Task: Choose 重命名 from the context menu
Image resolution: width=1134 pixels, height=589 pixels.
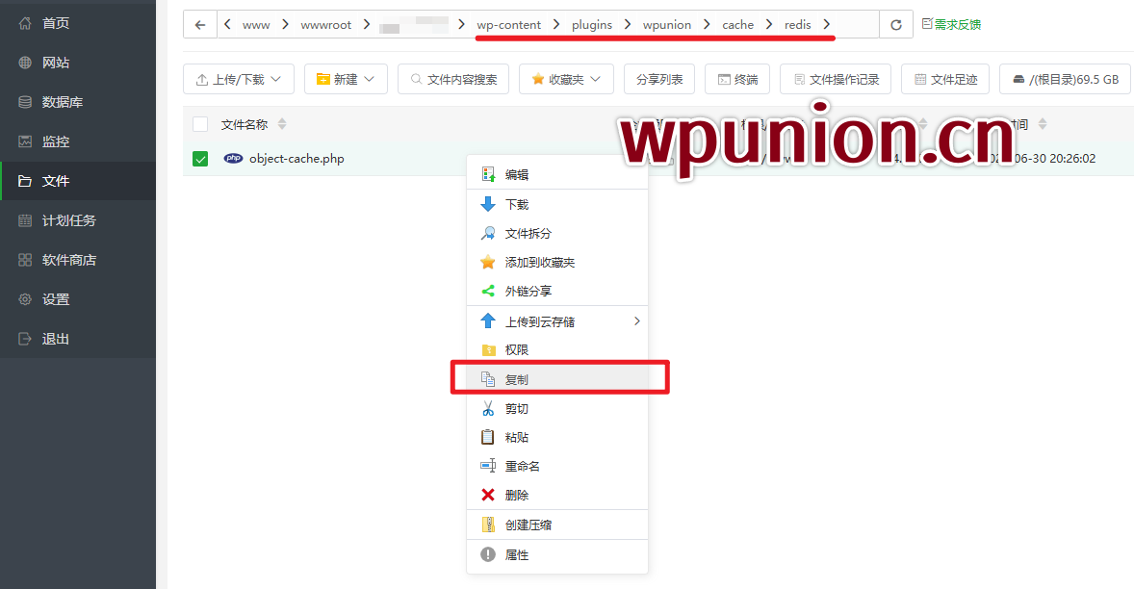Action: (x=557, y=466)
